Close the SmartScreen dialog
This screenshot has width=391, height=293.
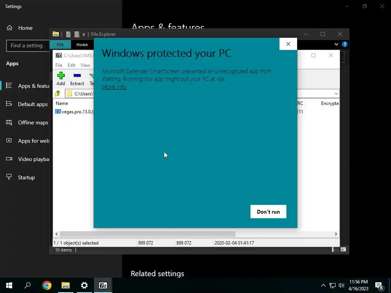tap(288, 44)
